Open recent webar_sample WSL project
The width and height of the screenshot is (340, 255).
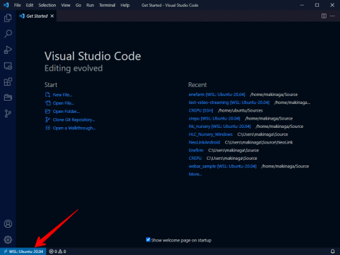(222, 166)
